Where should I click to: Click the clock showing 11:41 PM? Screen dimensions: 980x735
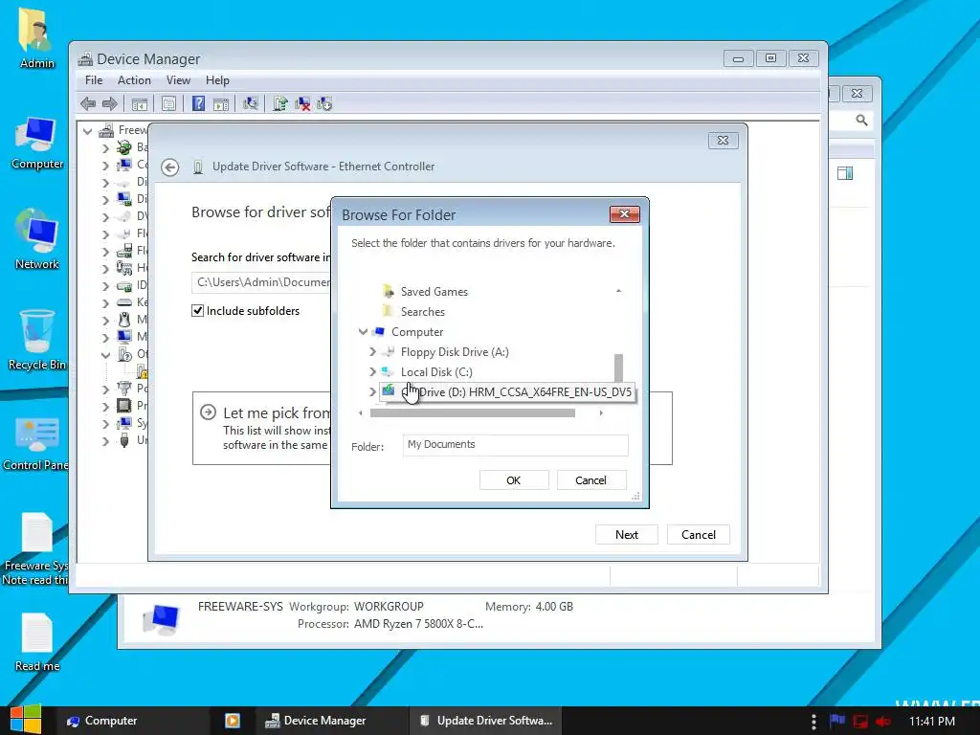[x=932, y=722]
